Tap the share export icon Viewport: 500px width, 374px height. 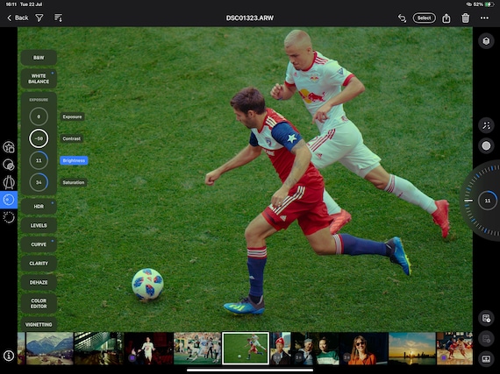446,18
